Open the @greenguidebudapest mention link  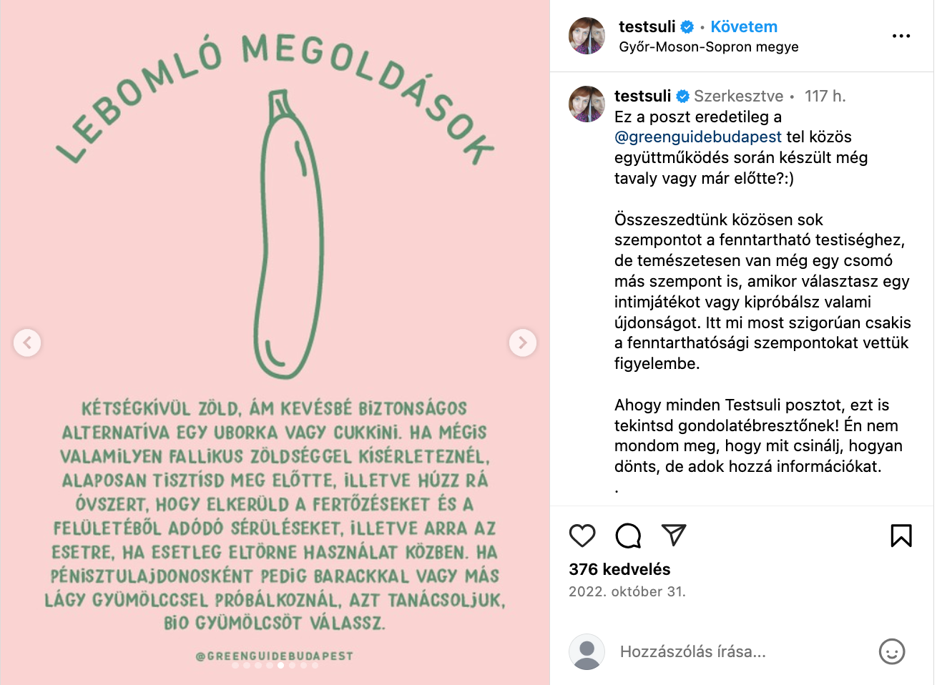(x=698, y=137)
